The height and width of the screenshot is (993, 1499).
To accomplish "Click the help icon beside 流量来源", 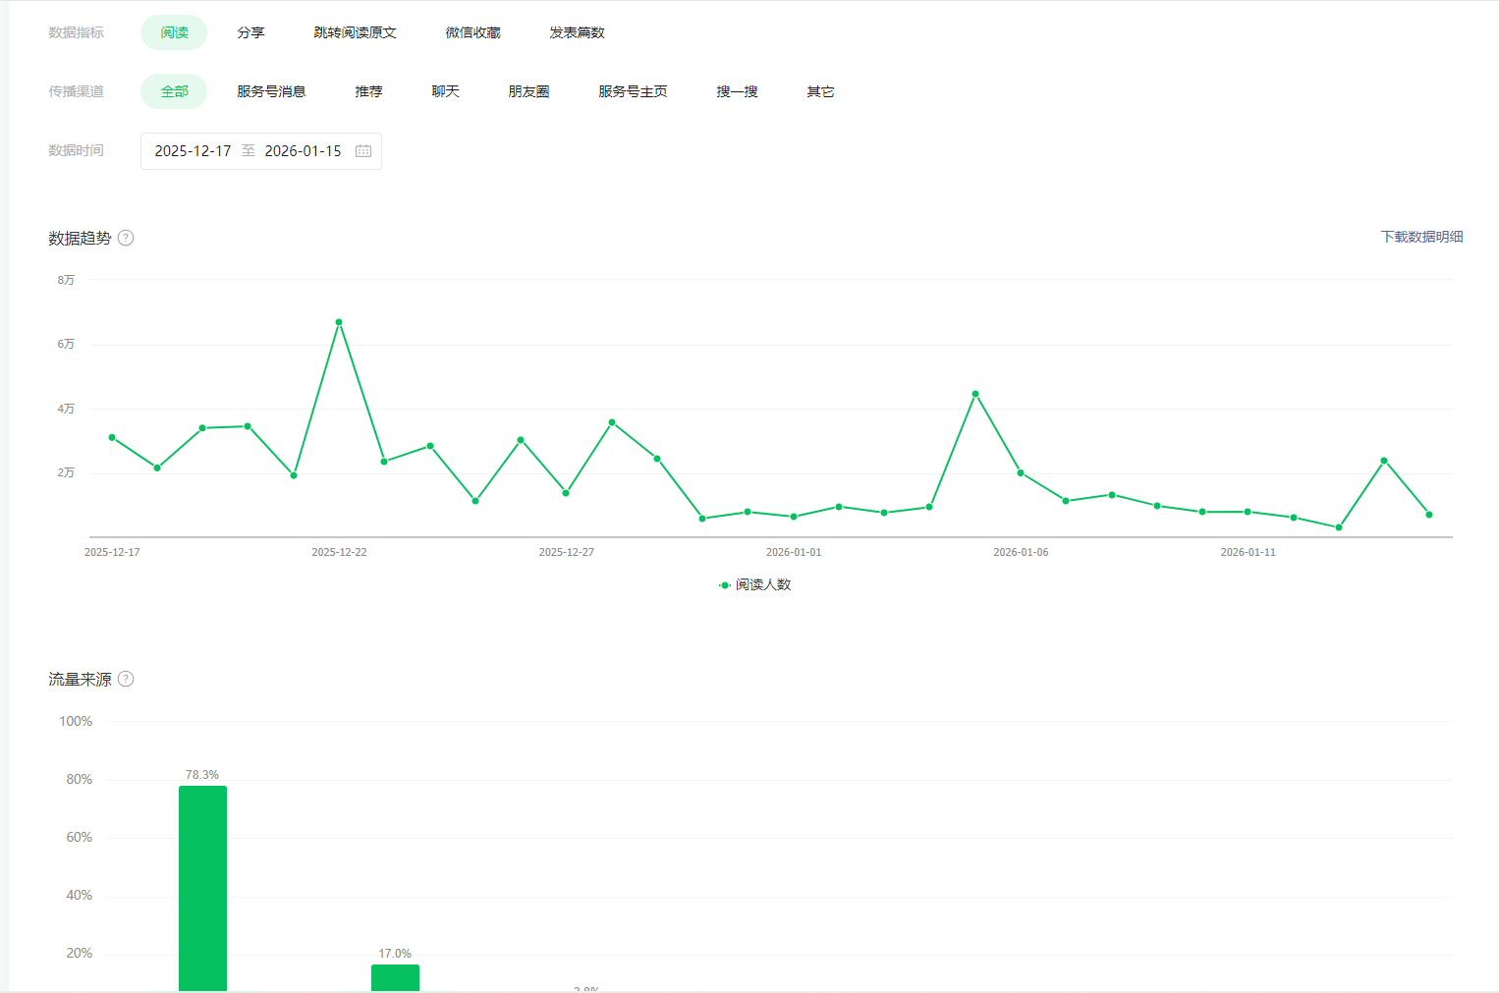I will point(126,679).
